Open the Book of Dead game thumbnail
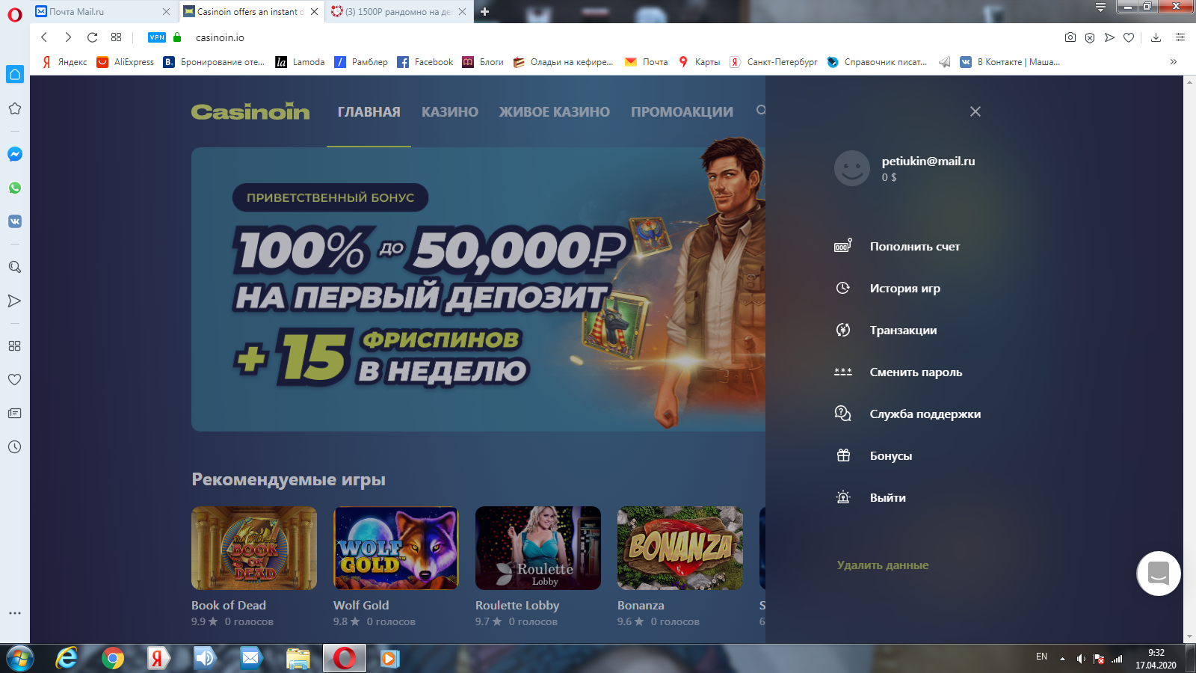The image size is (1196, 673). click(x=254, y=548)
